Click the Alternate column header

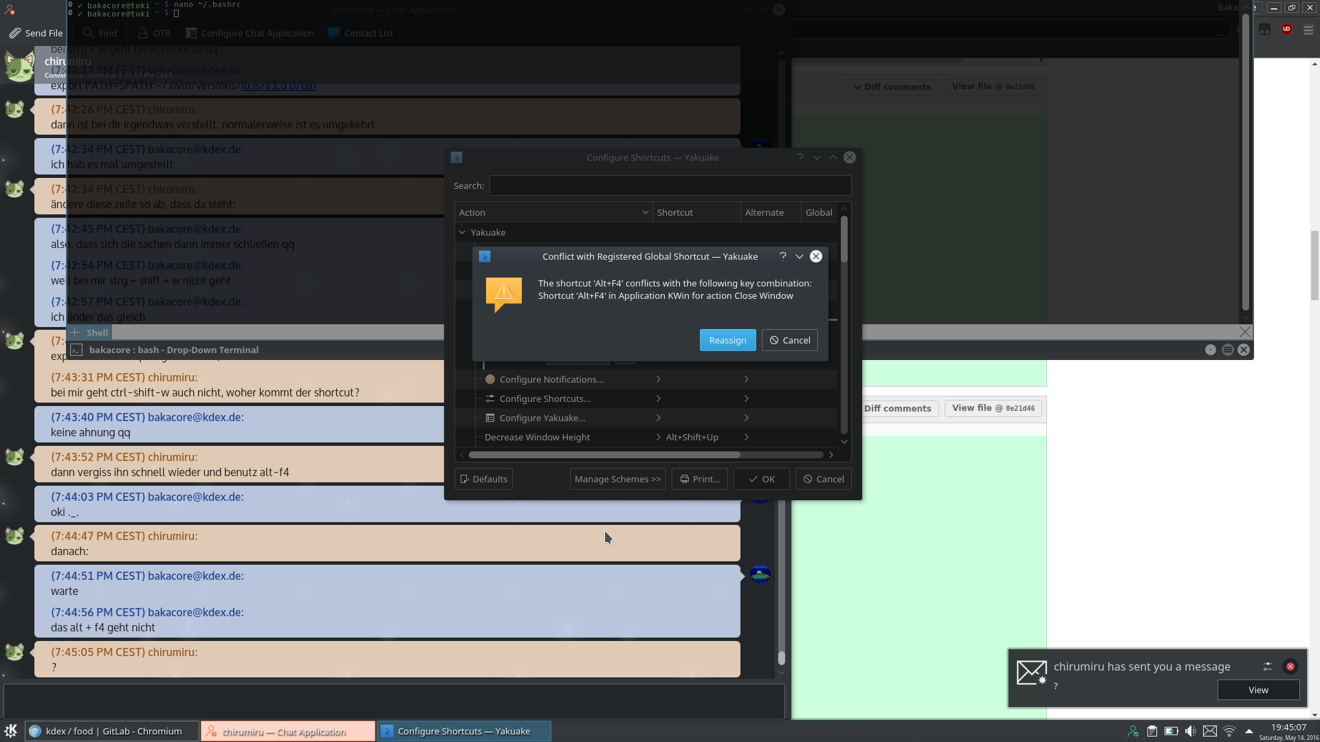[771, 212]
